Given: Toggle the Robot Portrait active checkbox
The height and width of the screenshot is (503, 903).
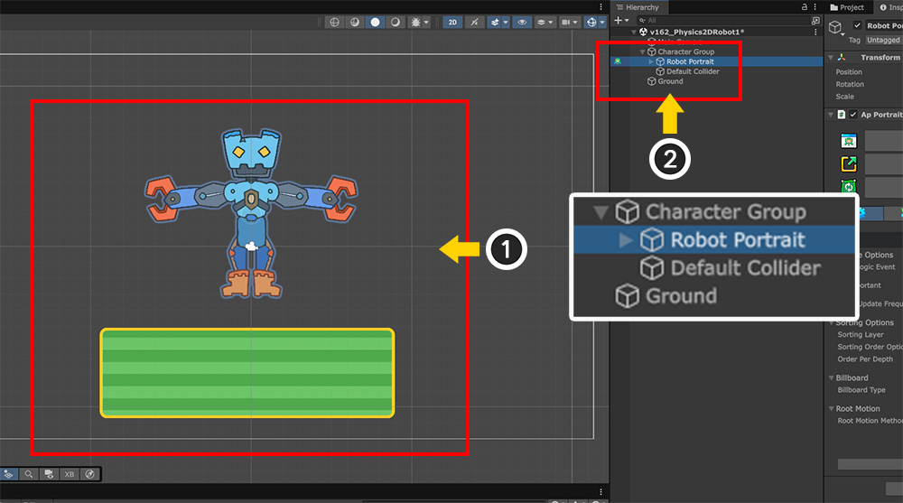Looking at the screenshot, I should 855,26.
